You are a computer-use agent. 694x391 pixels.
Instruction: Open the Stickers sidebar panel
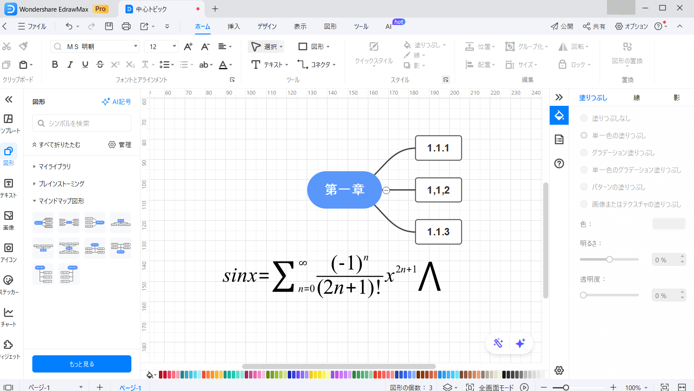pos(9,285)
